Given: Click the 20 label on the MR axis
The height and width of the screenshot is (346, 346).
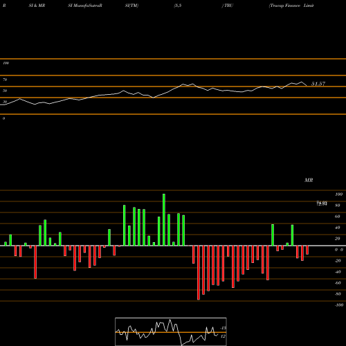Looking at the screenshot, I should (x=338, y=239).
